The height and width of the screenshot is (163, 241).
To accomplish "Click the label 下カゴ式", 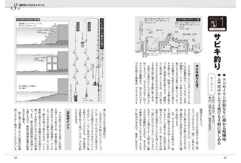I will (78, 26).
